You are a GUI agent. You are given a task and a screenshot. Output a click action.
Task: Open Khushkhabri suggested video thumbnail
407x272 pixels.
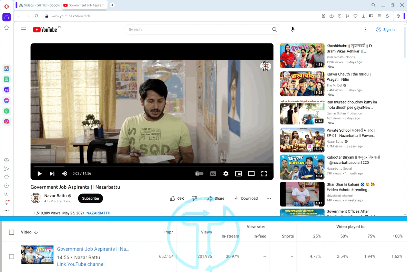click(x=302, y=56)
